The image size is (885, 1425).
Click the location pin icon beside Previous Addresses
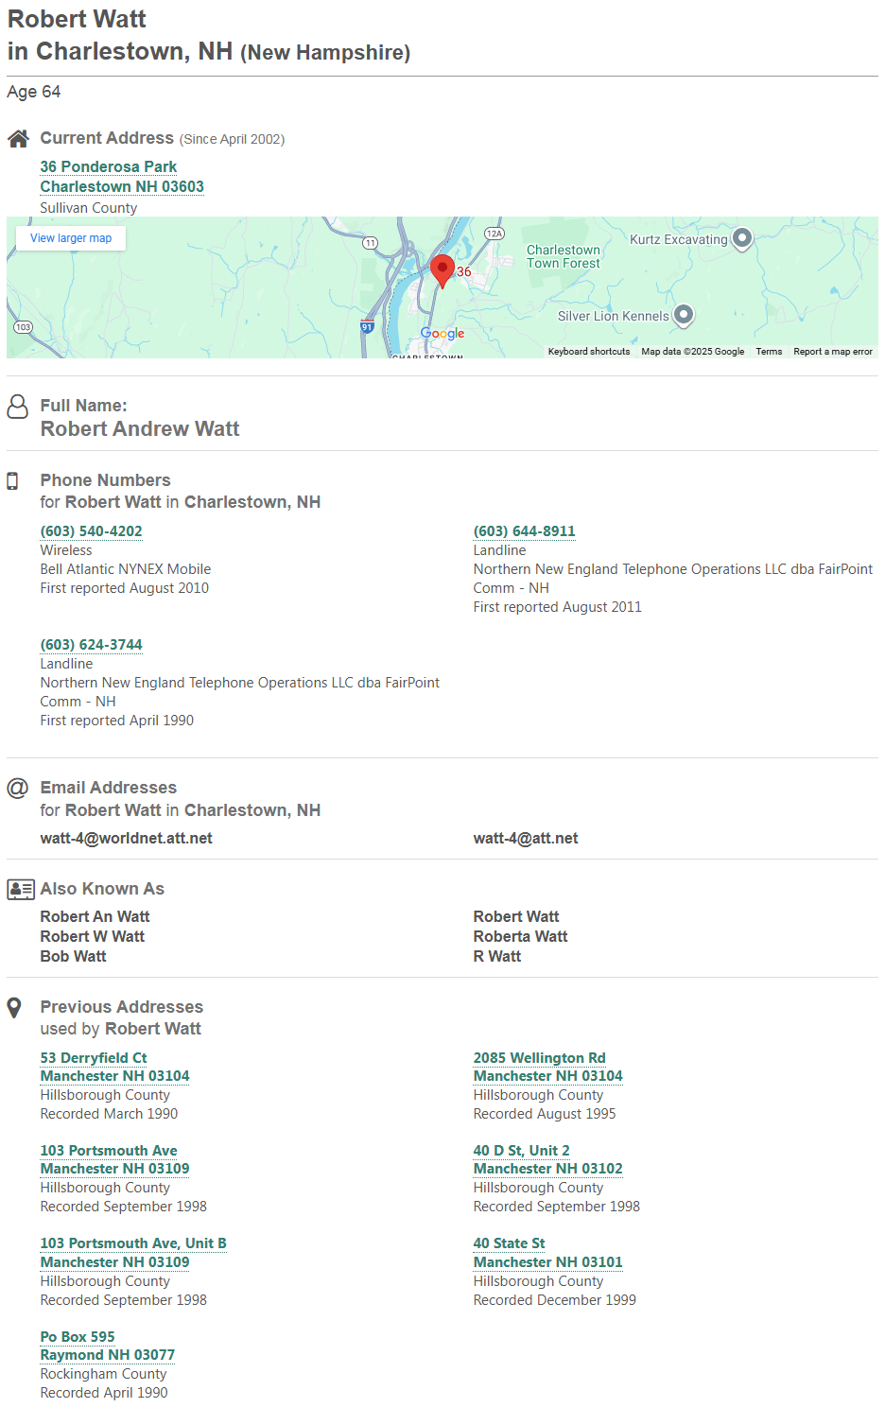click(x=14, y=1008)
